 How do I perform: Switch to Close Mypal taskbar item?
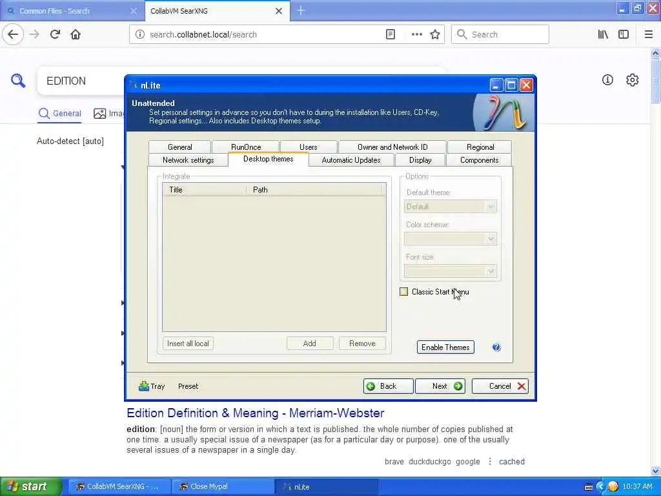223,486
